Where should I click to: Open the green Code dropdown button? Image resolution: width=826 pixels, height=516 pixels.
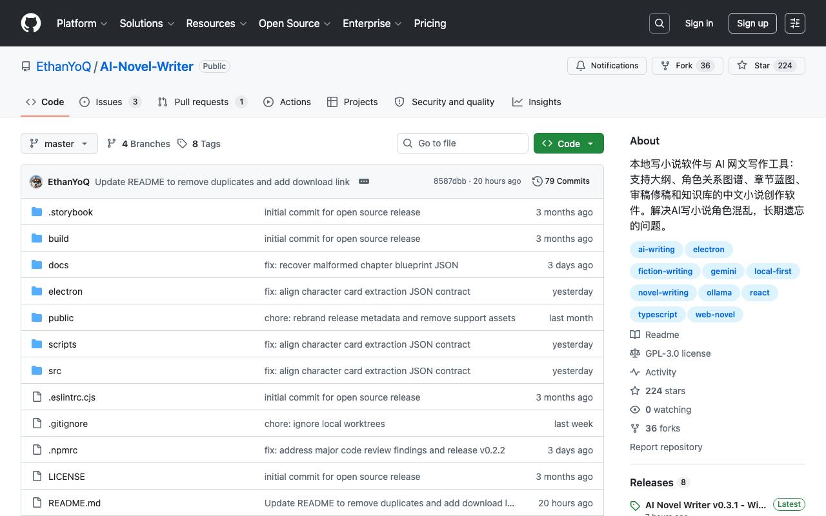tap(569, 143)
